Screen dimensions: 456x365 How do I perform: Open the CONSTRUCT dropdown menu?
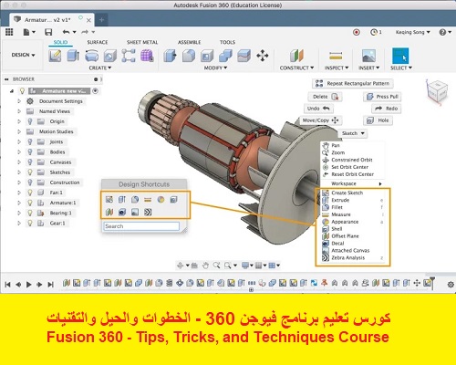(x=296, y=68)
